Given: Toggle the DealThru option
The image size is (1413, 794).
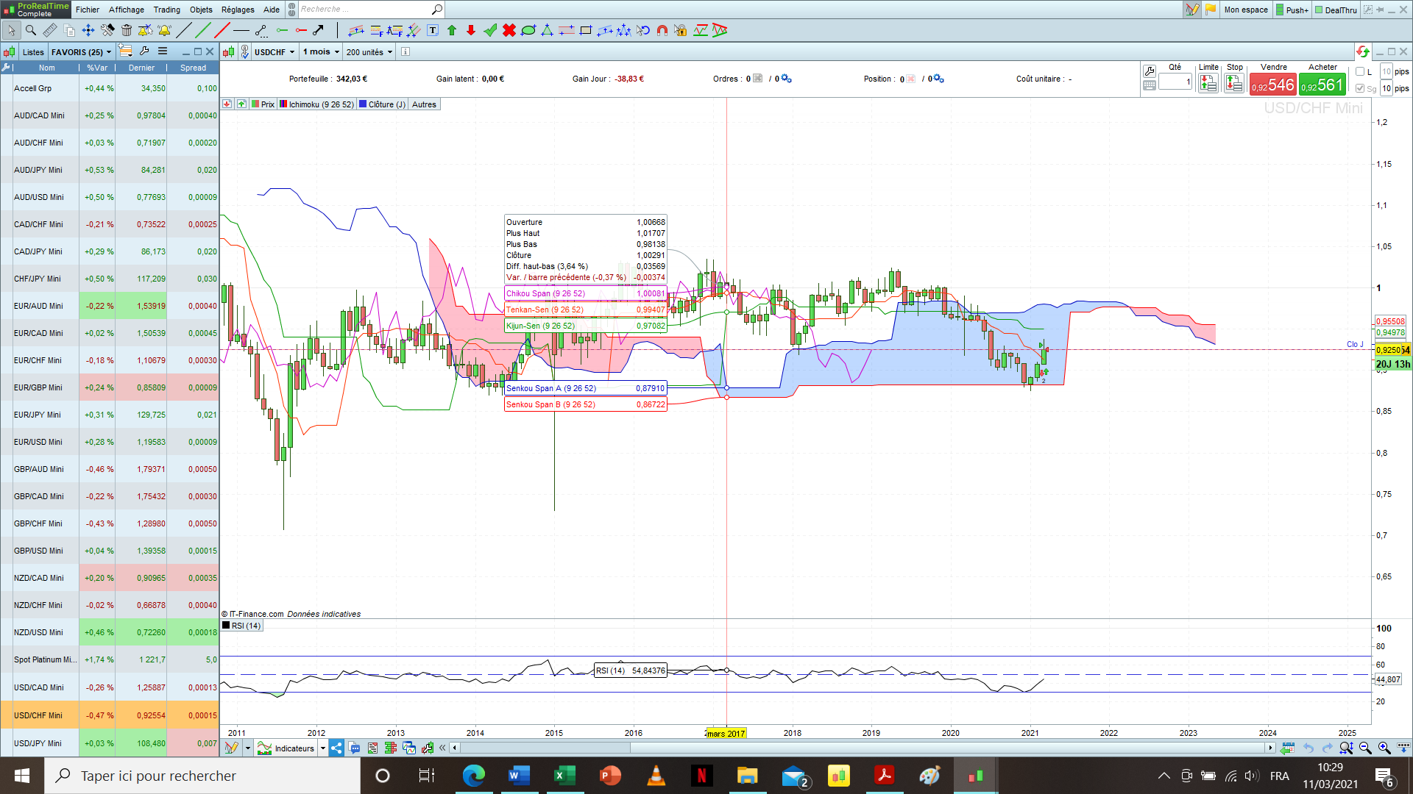Looking at the screenshot, I should (x=1336, y=10).
